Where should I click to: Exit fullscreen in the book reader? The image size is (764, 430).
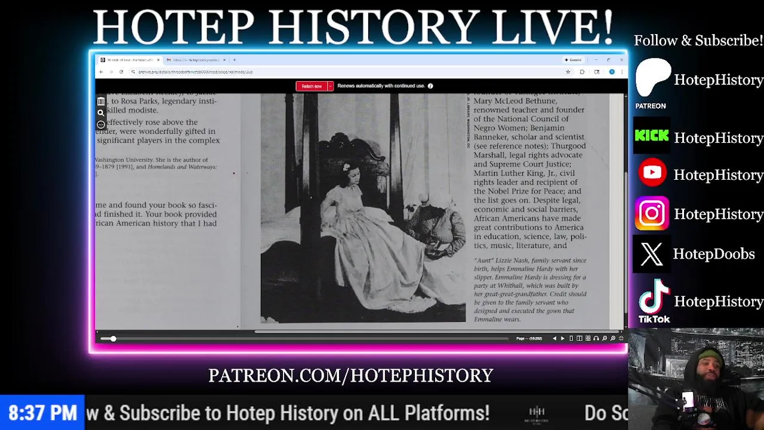[621, 339]
